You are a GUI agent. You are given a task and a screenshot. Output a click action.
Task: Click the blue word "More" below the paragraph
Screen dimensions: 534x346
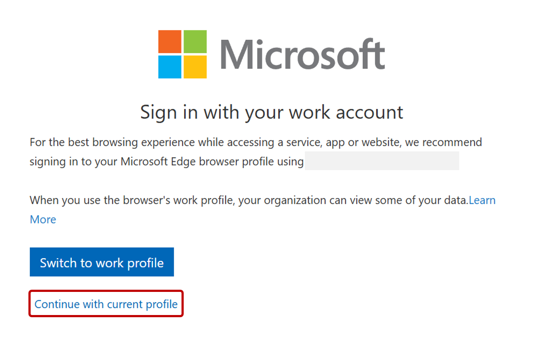43,219
